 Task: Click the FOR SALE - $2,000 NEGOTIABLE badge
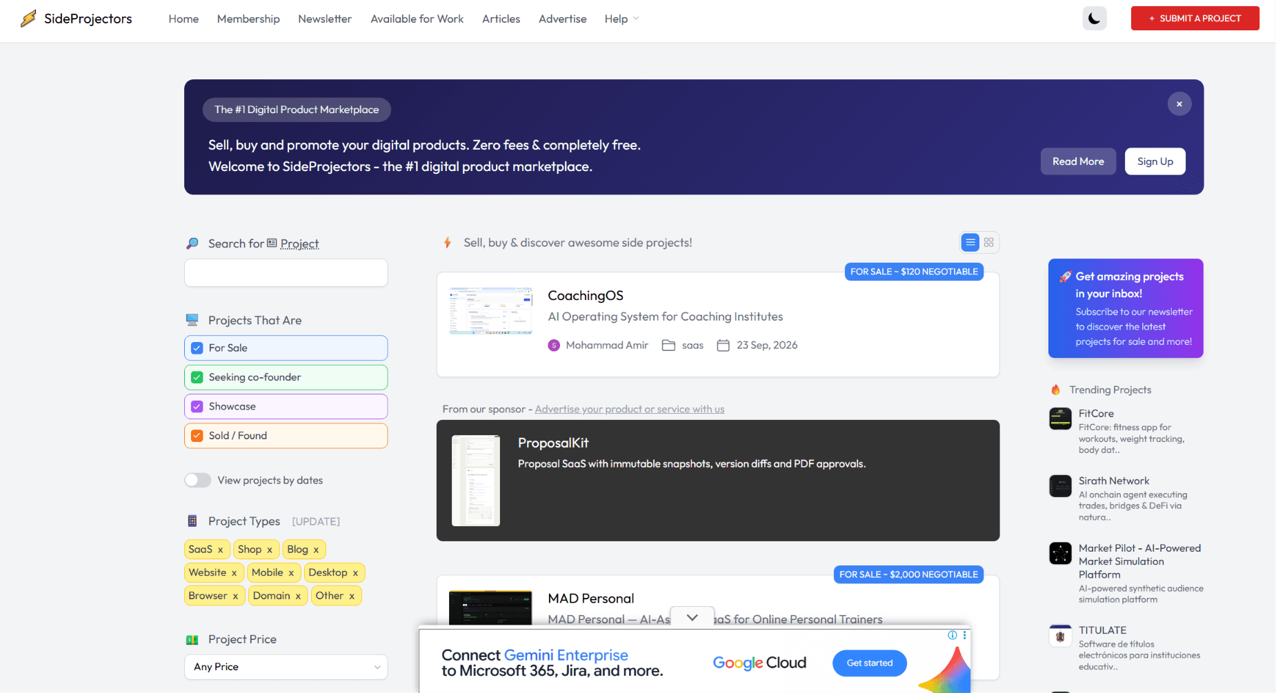908,574
